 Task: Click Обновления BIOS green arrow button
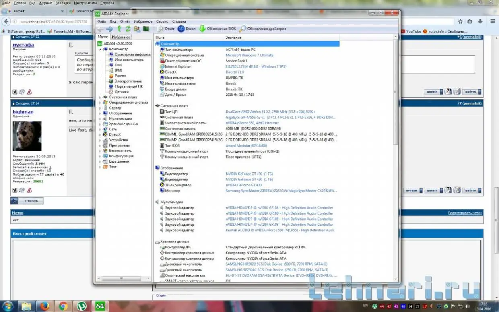[x=217, y=29]
